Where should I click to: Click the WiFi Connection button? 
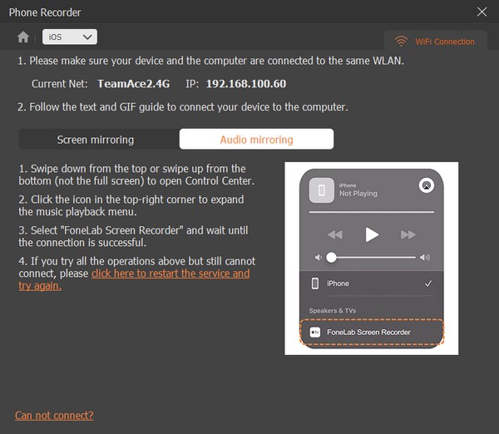pyautogui.click(x=435, y=41)
